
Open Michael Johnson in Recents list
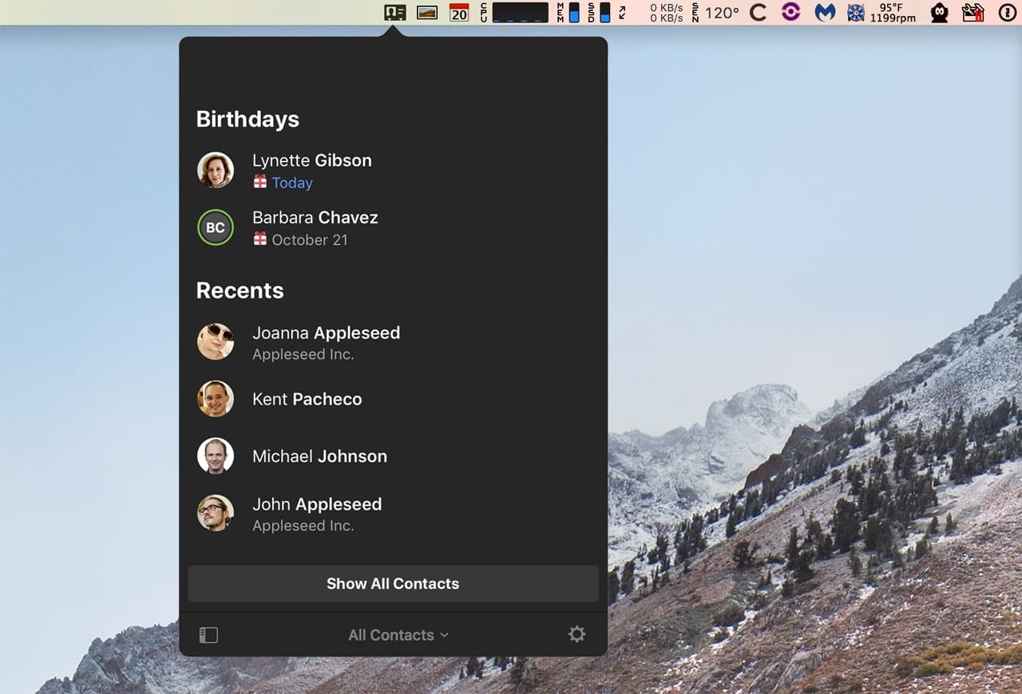(x=319, y=456)
